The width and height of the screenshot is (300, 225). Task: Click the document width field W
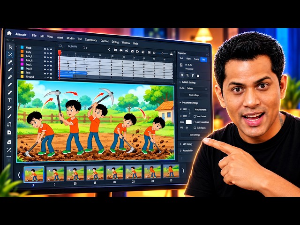tap(185, 109)
